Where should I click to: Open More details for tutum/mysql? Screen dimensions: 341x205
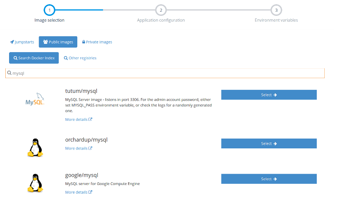click(x=79, y=119)
